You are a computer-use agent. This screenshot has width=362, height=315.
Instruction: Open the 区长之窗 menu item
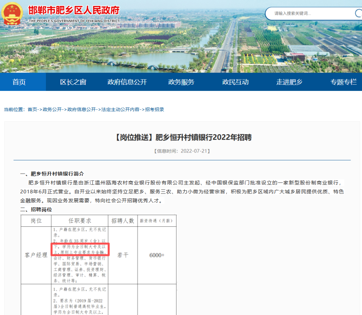(x=73, y=82)
